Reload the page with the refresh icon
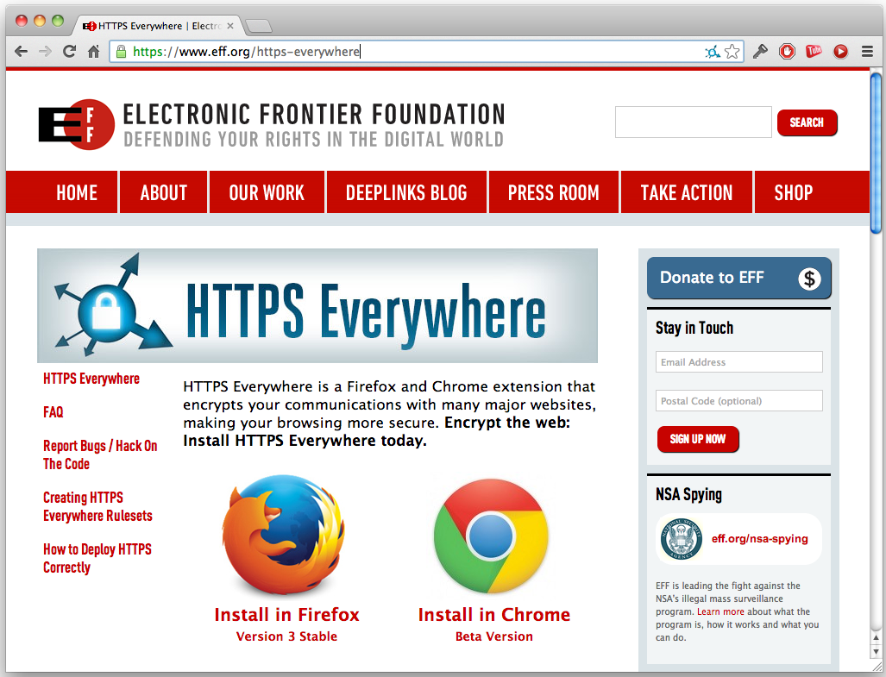The width and height of the screenshot is (886, 677). point(70,52)
